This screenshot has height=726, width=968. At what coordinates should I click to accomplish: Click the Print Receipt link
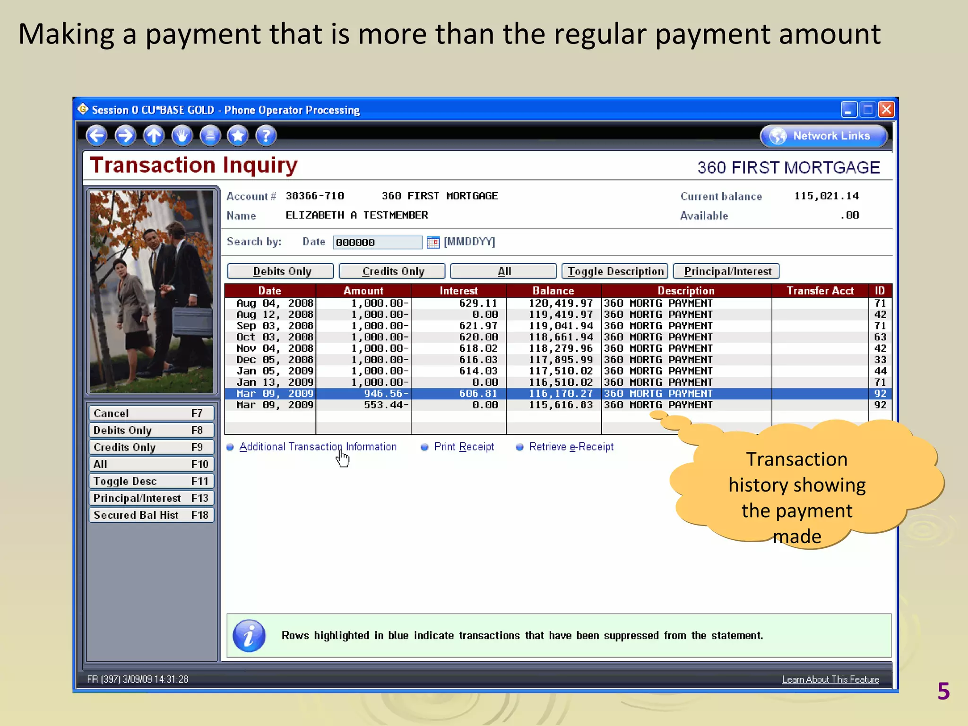pos(464,447)
